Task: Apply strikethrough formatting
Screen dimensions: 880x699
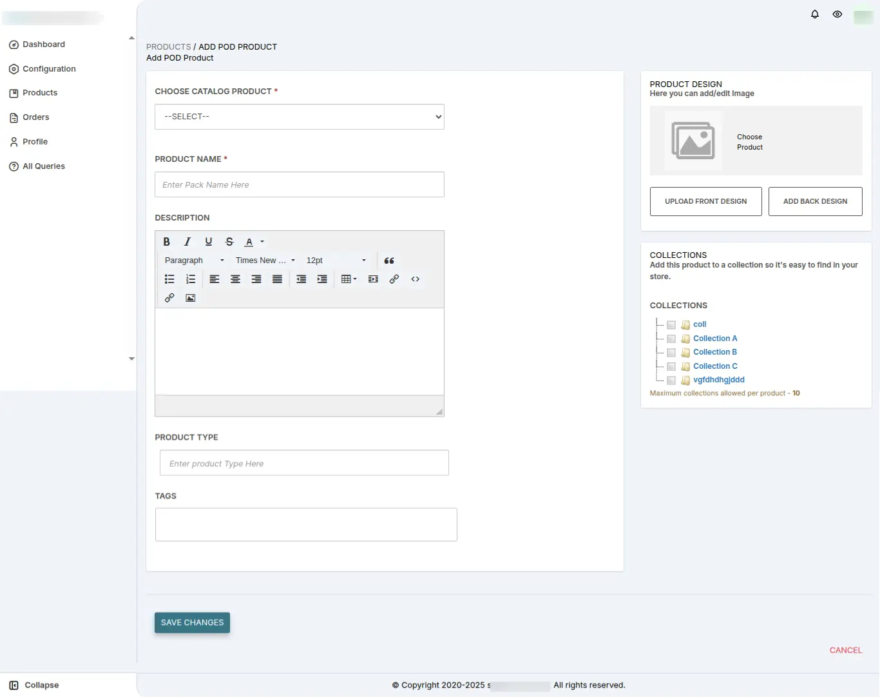Action: 229,242
